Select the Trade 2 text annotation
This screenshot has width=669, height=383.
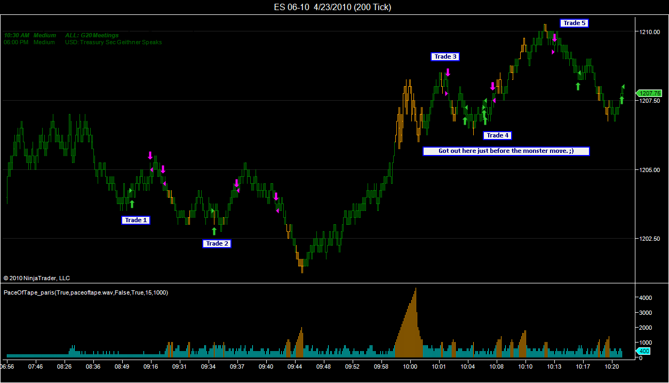(x=217, y=243)
